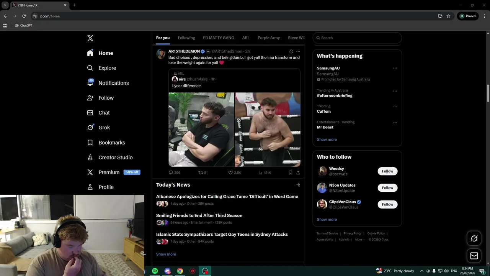490x276 pixels.
Task: Like AR15THEDEMON's post
Action: [x=235, y=172]
